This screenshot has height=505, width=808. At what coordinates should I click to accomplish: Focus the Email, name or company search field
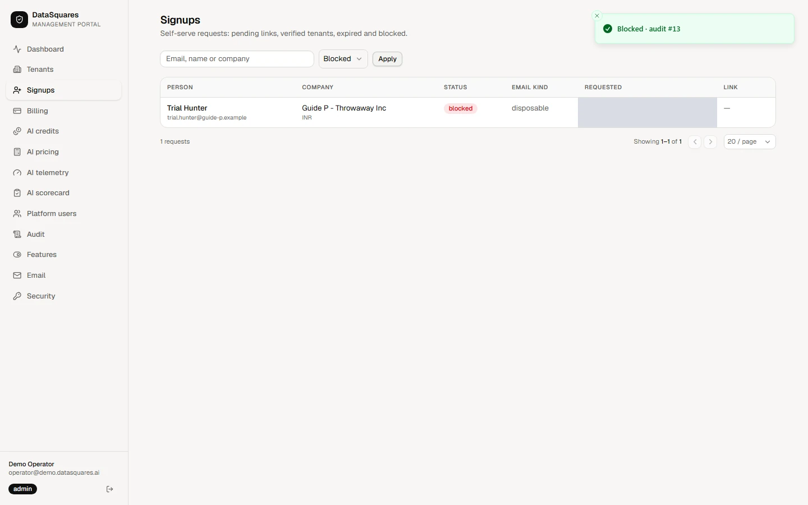pos(237,59)
